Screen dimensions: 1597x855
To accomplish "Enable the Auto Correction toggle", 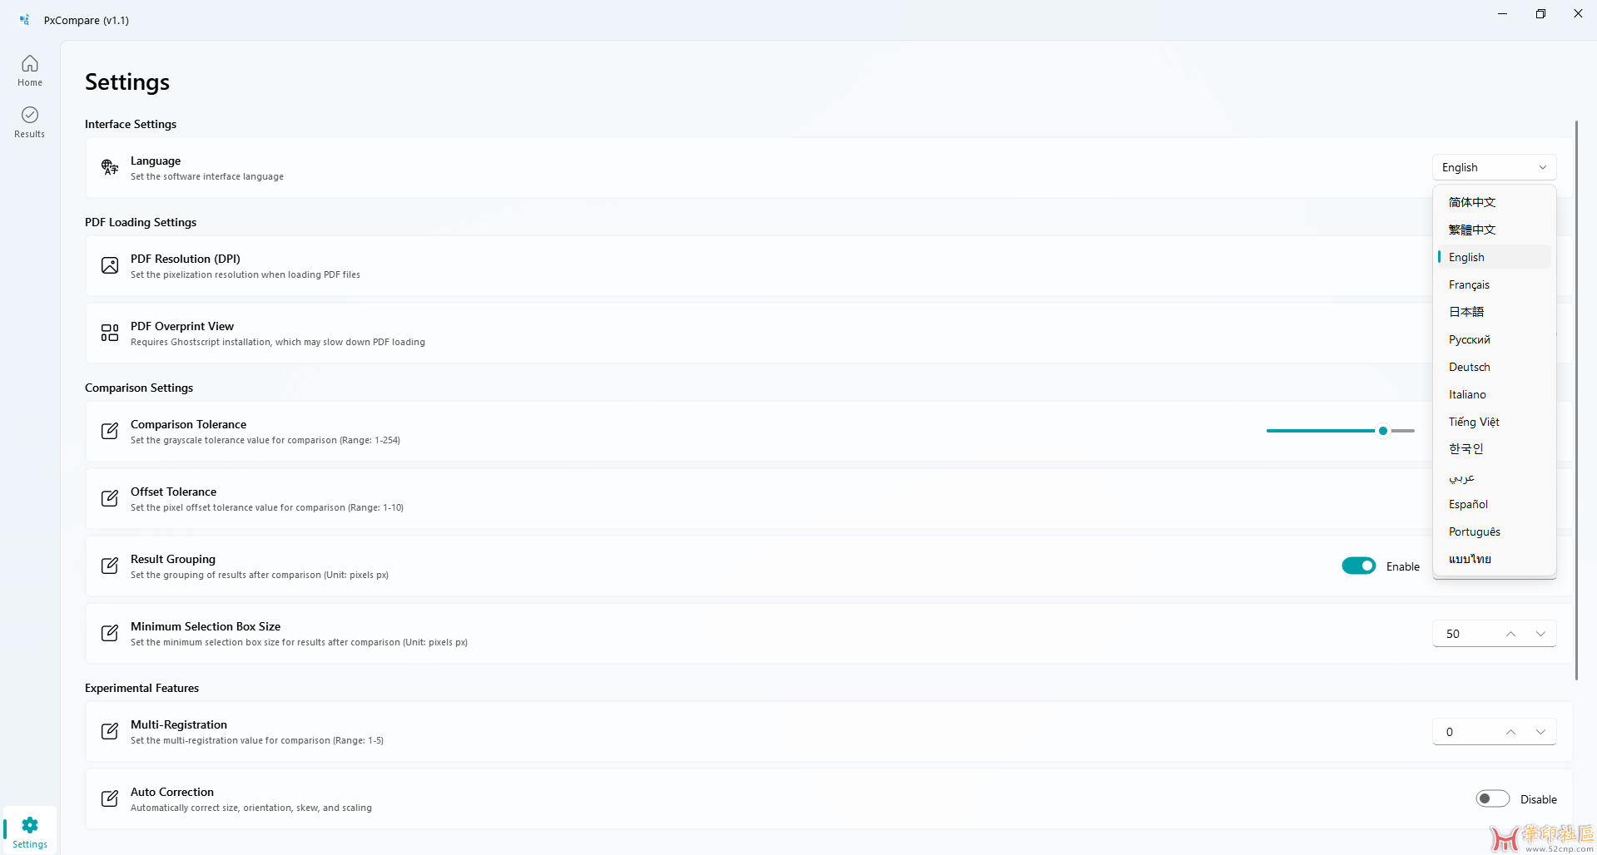I will (x=1492, y=798).
